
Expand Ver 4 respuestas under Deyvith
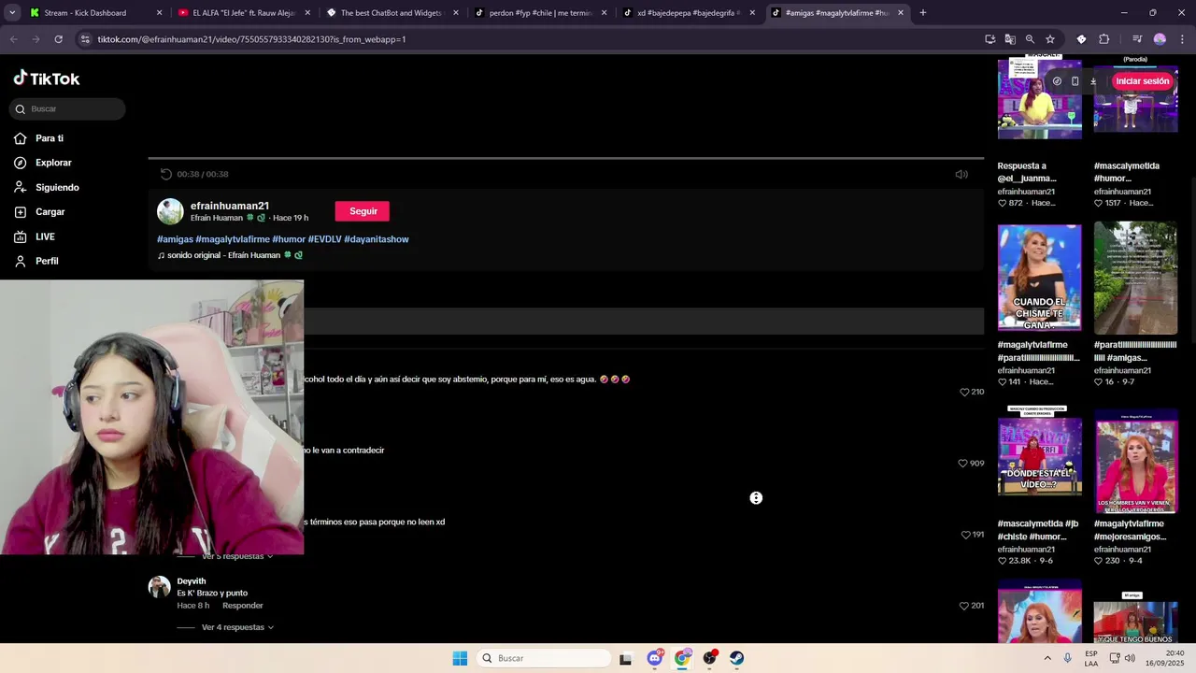[x=237, y=627]
